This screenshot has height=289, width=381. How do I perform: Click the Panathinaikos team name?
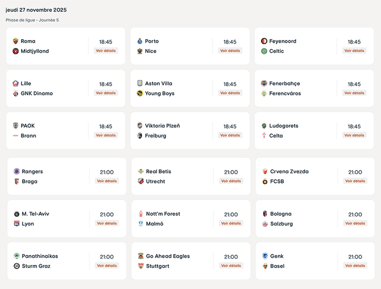(x=40, y=256)
